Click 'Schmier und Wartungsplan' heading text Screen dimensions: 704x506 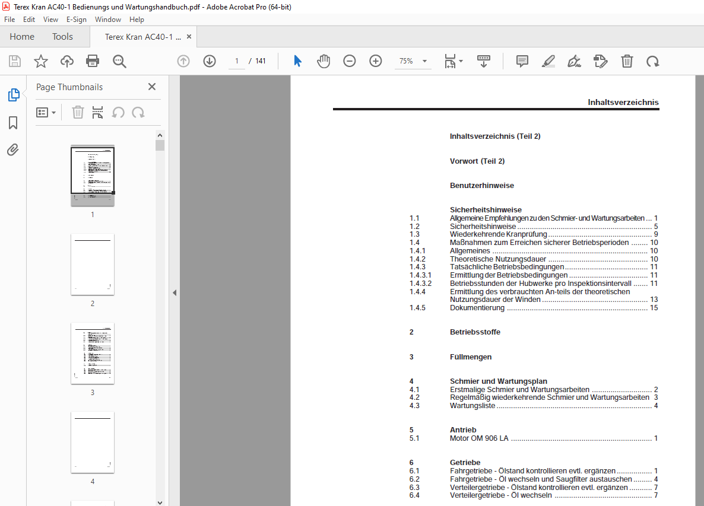click(499, 381)
